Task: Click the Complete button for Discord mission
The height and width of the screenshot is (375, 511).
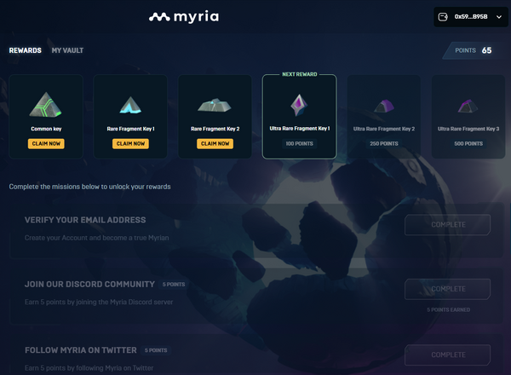Action: coord(448,289)
